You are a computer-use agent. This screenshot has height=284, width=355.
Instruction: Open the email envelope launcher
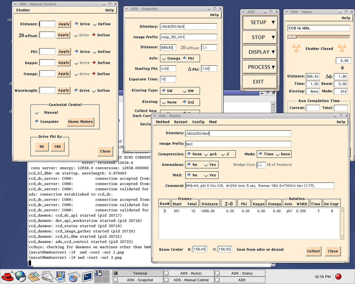click(x=34, y=276)
